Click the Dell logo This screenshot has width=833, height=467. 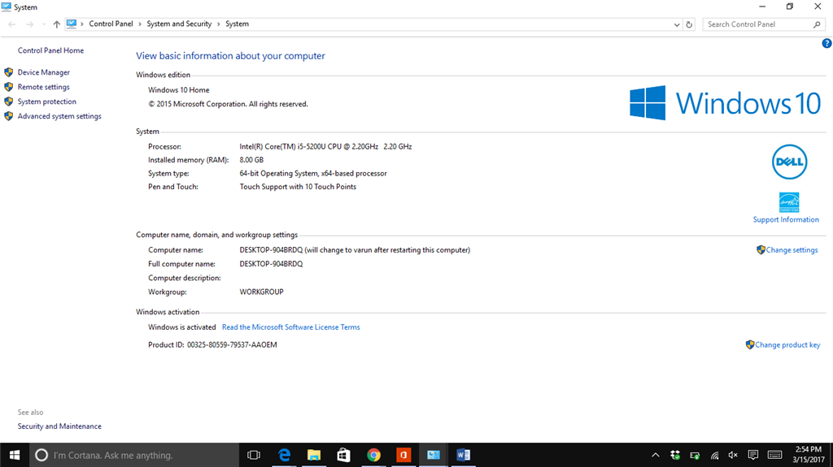789,162
